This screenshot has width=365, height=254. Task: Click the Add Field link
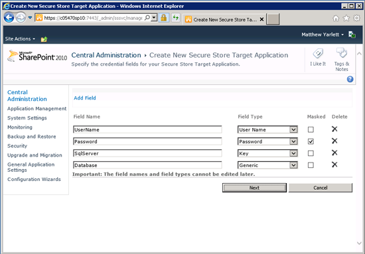(85, 98)
